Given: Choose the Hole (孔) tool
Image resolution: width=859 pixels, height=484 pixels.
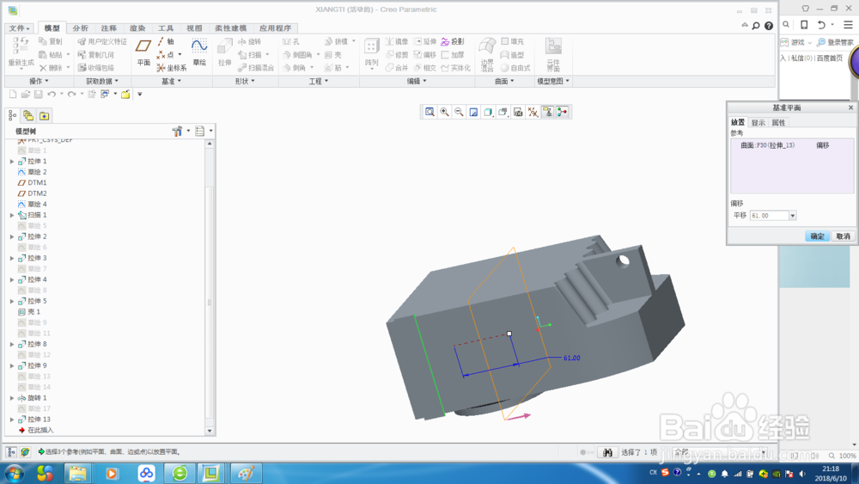Looking at the screenshot, I should (291, 41).
